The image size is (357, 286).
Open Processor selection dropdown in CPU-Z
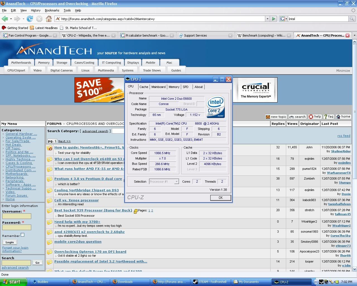(x=176, y=182)
